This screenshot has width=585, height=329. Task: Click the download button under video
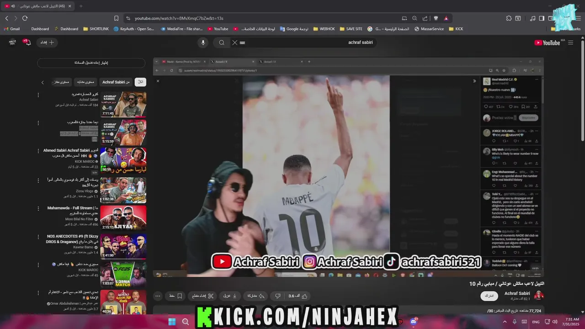tap(230, 296)
